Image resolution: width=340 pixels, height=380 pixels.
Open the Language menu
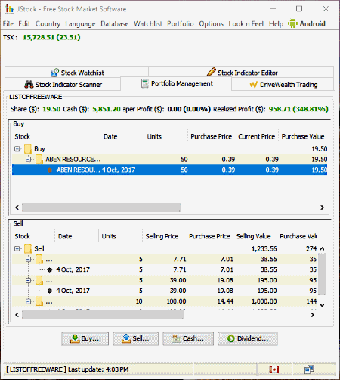[80, 24]
